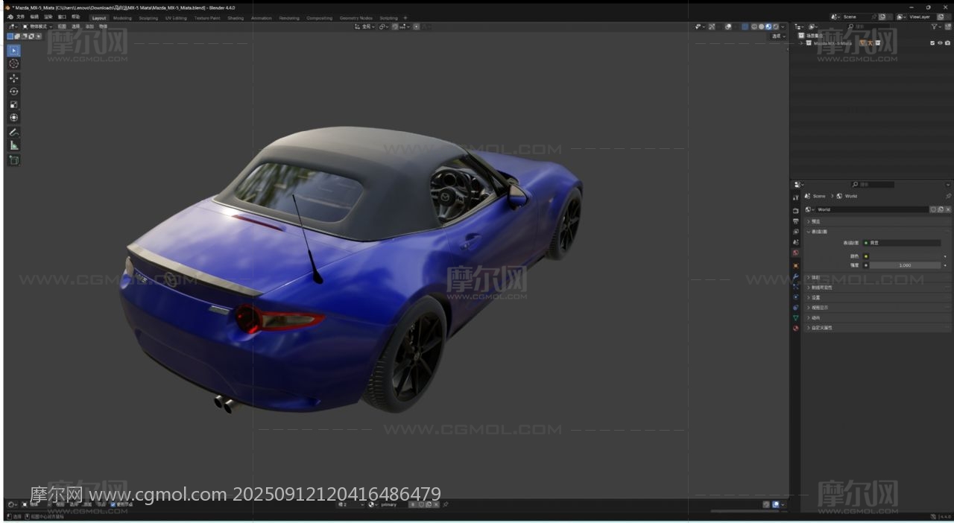This screenshot has width=954, height=523.
Task: Open the Tool properties tab
Action: coord(796,197)
